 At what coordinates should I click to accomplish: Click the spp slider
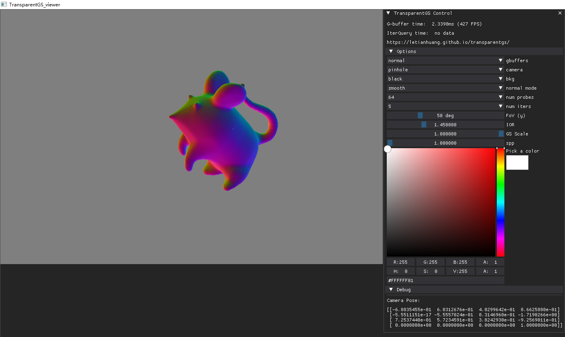[x=445, y=143]
